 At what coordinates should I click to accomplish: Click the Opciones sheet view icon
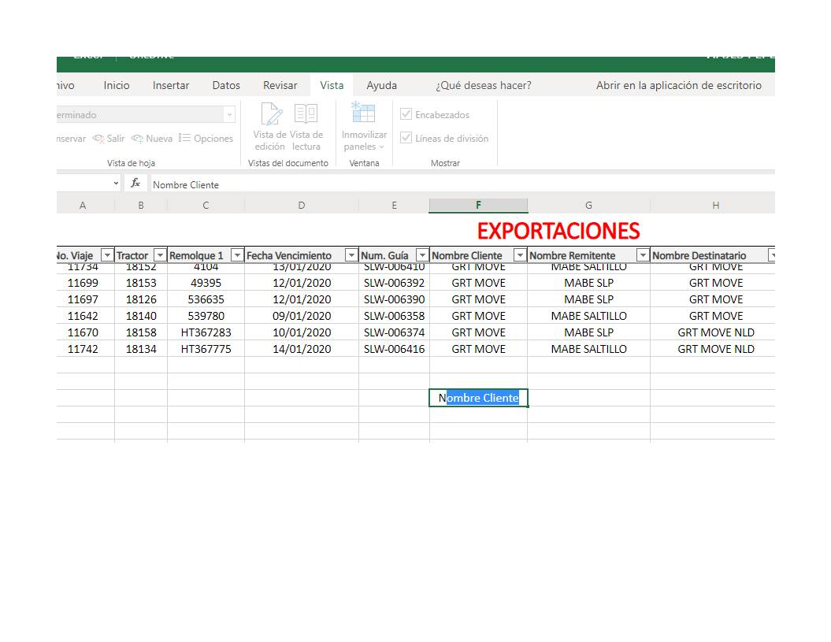184,139
